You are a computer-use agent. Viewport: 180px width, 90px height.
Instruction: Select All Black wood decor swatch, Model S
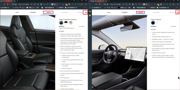tap(61, 23)
